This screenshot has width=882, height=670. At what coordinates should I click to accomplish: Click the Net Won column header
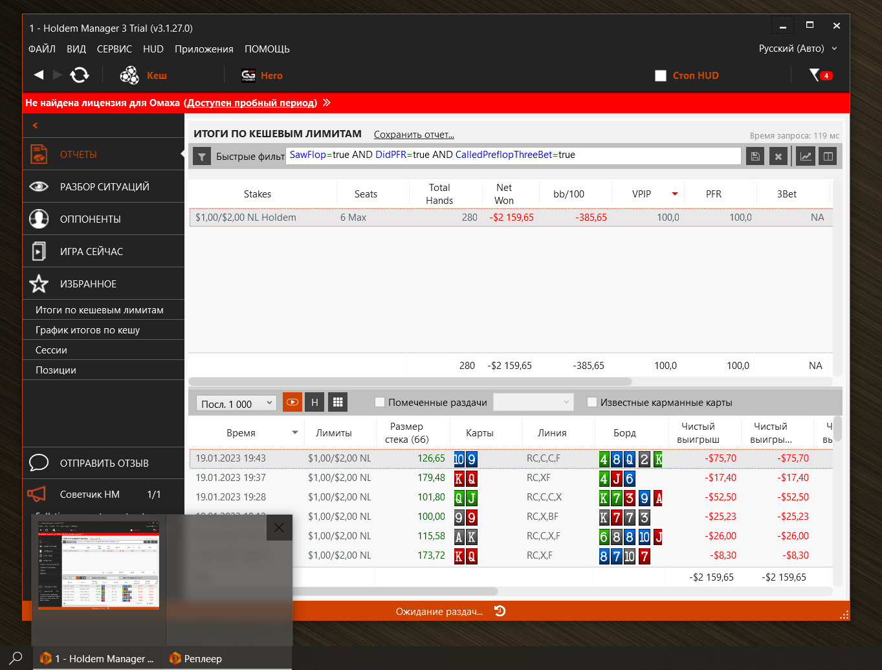[504, 194]
